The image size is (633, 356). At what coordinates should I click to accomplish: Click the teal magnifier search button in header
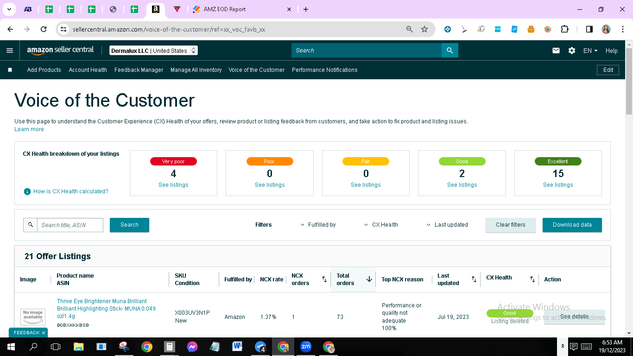click(449, 51)
